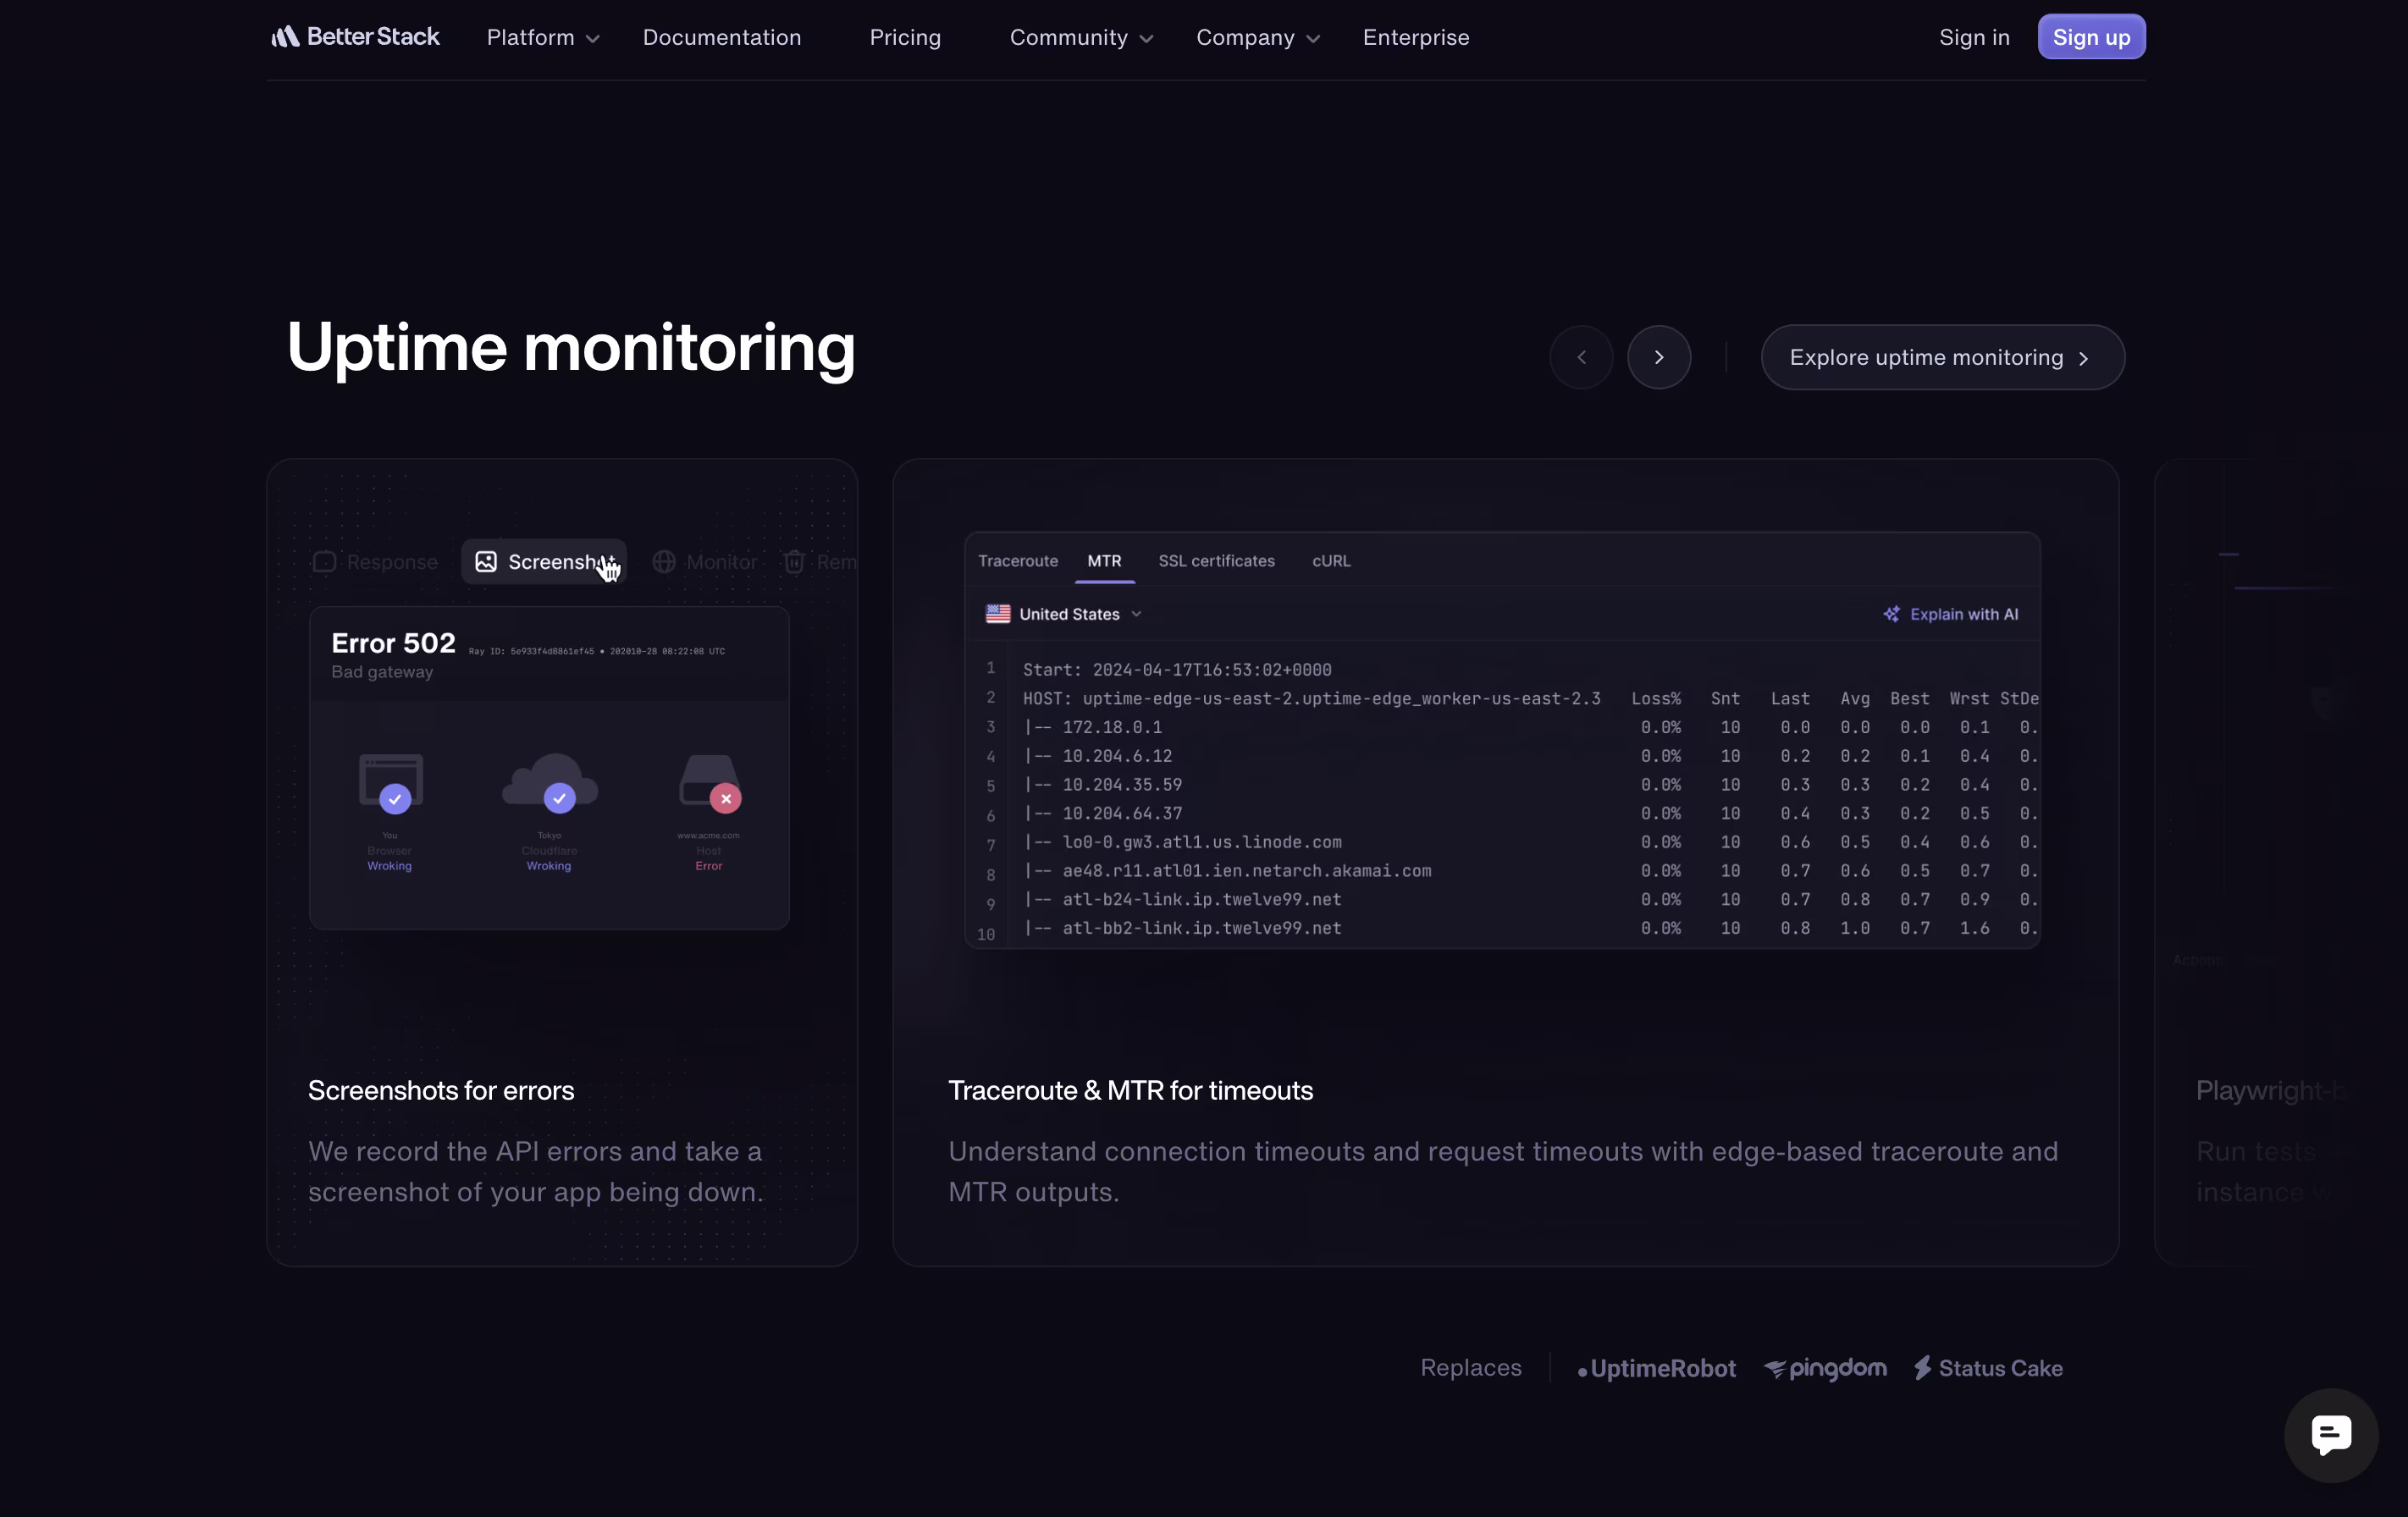This screenshot has height=1517, width=2408.
Task: Click the United States flag icon
Action: pos(997,614)
